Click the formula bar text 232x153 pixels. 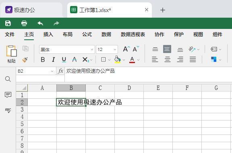tap(90, 71)
